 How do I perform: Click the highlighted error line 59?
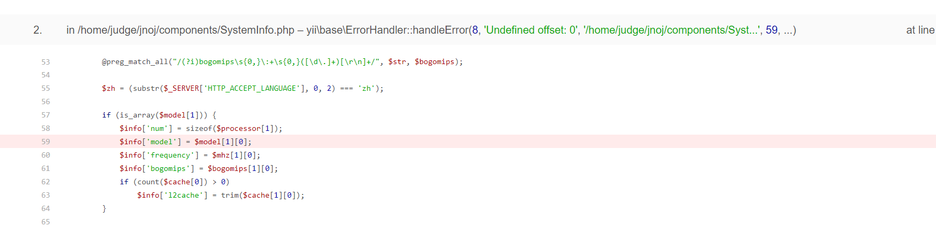(468, 142)
